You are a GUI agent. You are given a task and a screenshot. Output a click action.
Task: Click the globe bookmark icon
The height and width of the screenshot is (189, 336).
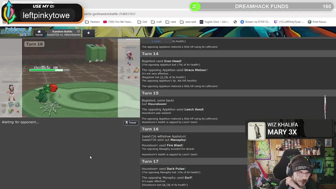(x=235, y=22)
